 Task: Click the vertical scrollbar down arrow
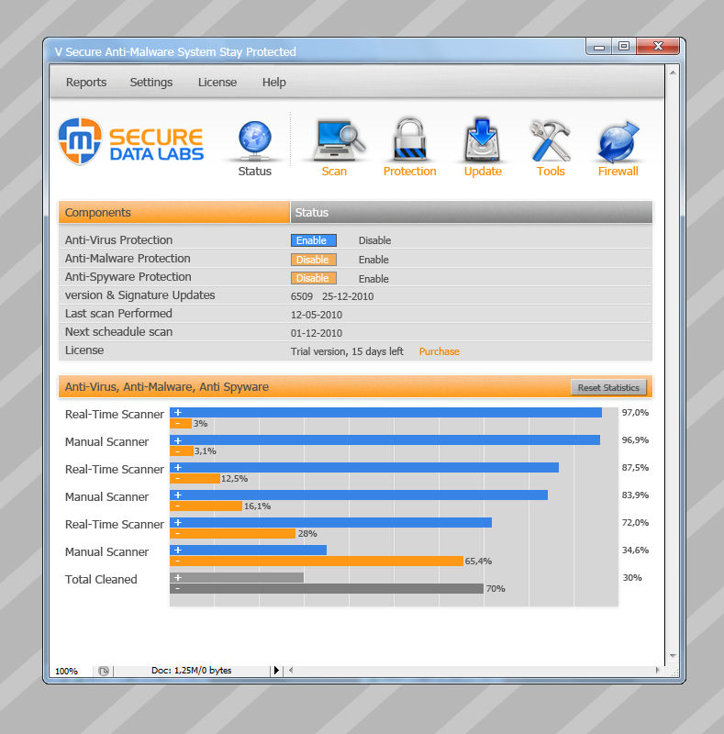tap(673, 656)
